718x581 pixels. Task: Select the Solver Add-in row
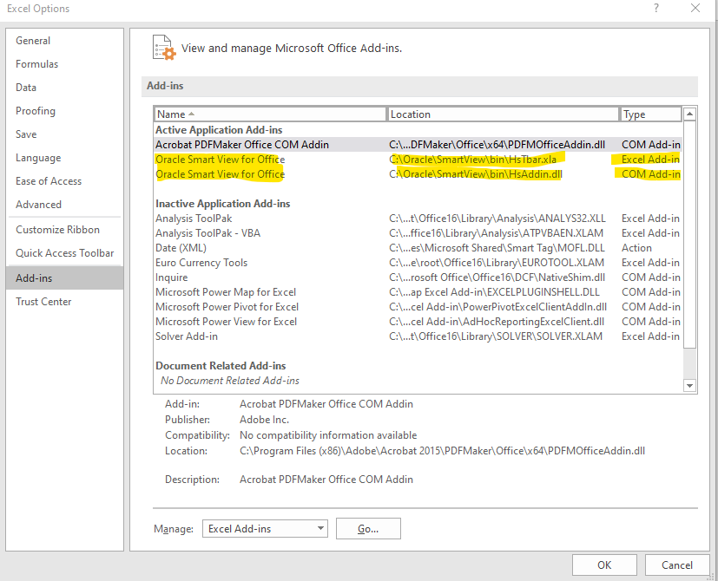pos(418,336)
